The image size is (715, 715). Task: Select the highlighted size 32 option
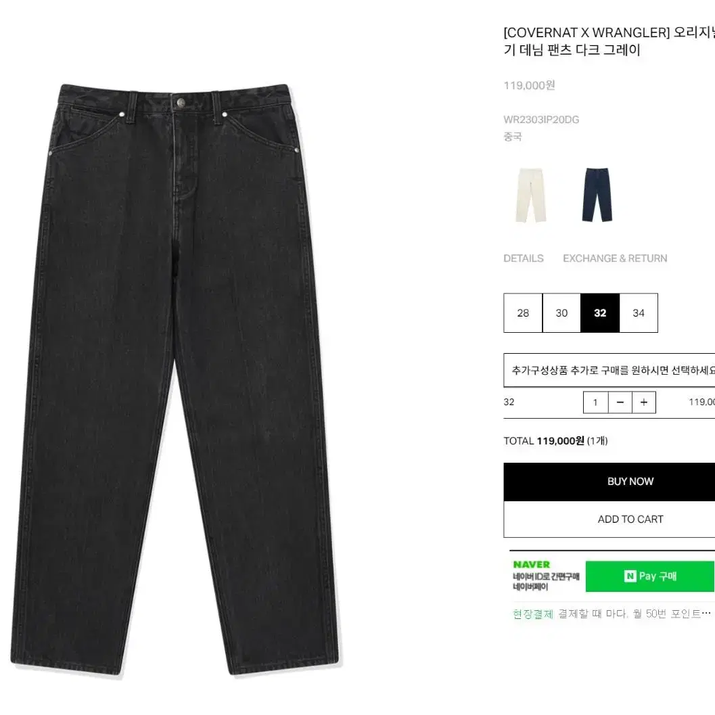pyautogui.click(x=600, y=313)
